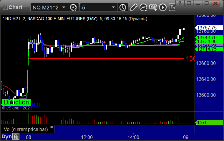Screen dimensions: 224x141
Task: Click the bar replay play button
Action: pos(163,7)
